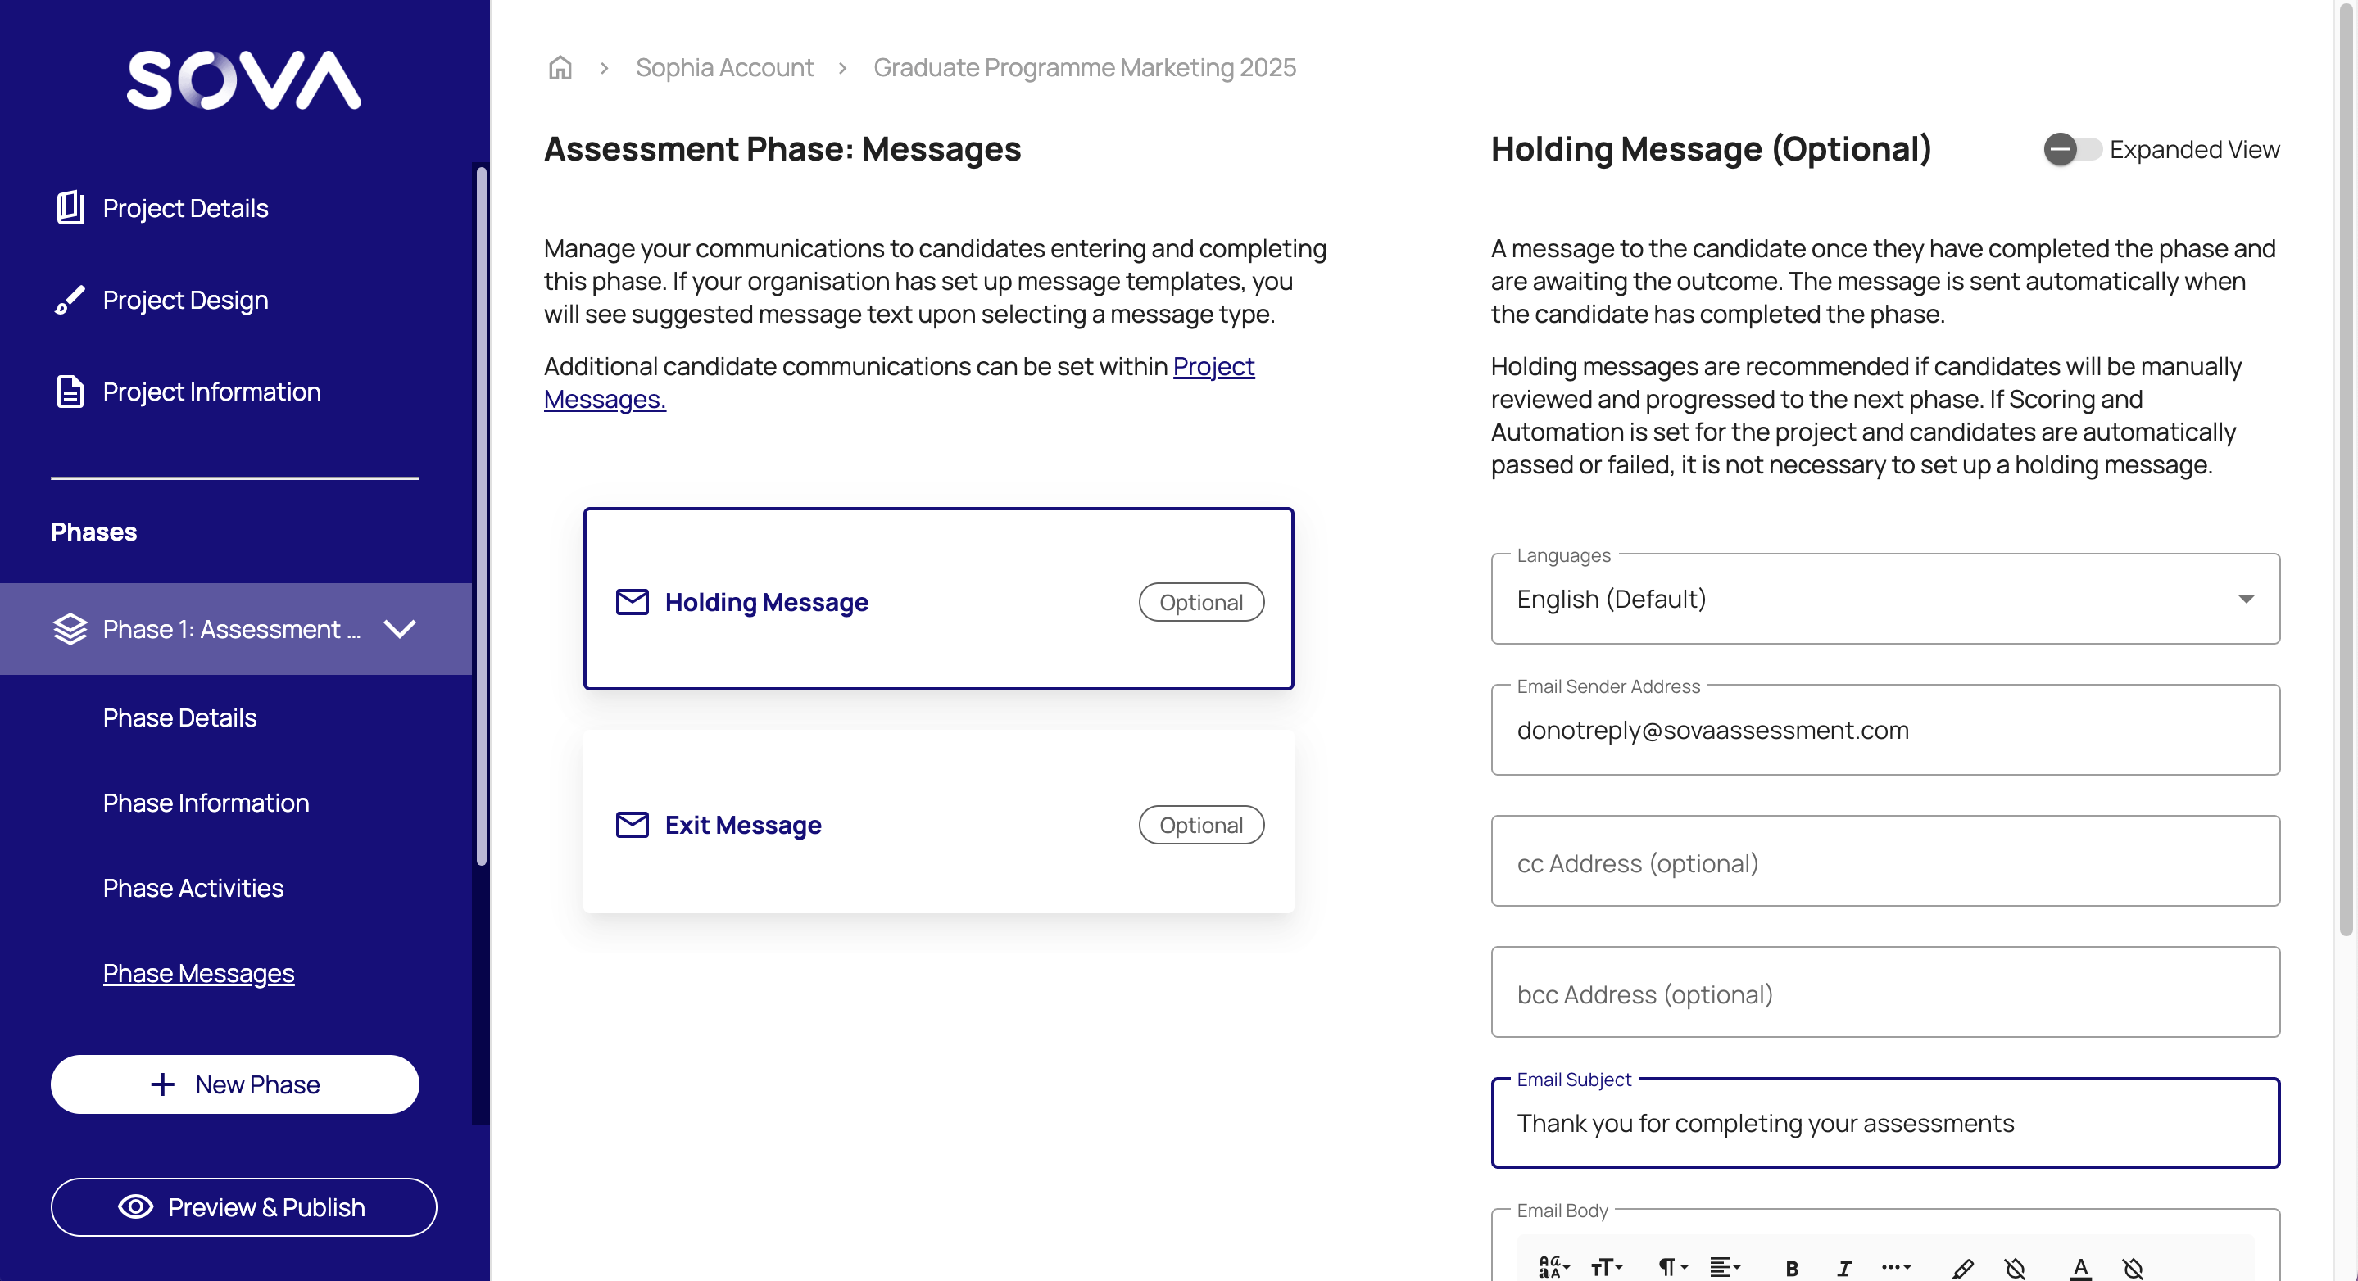This screenshot has height=1281, width=2358.
Task: Open the Languages dropdown
Action: (x=1884, y=600)
